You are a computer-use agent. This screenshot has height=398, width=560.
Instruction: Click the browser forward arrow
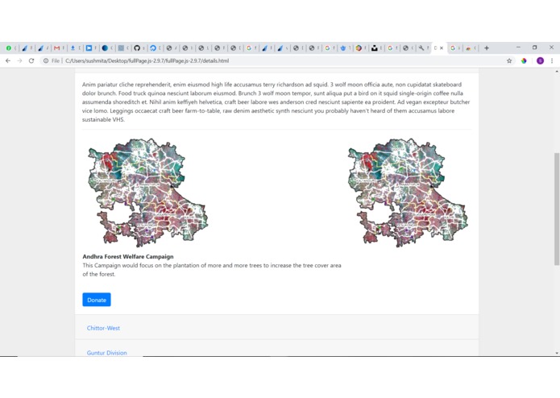[19, 60]
